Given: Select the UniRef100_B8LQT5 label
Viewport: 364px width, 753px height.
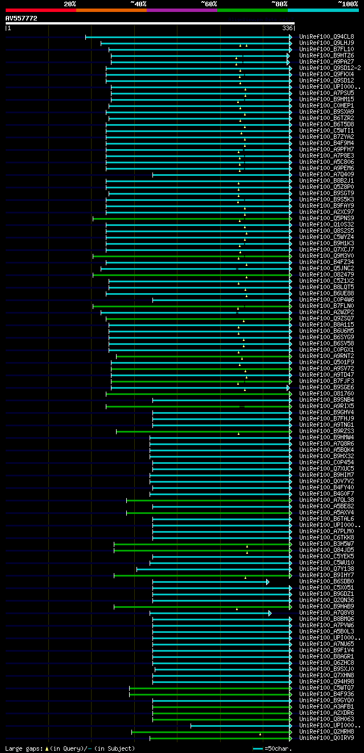Looking at the screenshot, I should coord(326,287).
